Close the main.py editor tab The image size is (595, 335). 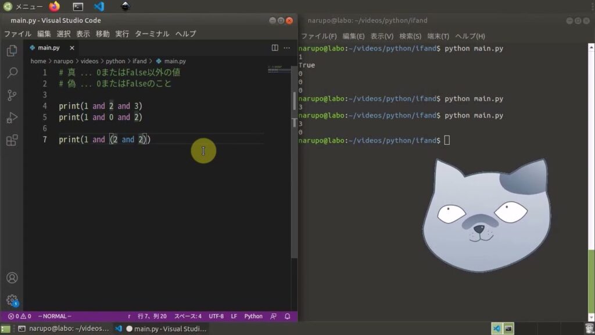(71, 48)
